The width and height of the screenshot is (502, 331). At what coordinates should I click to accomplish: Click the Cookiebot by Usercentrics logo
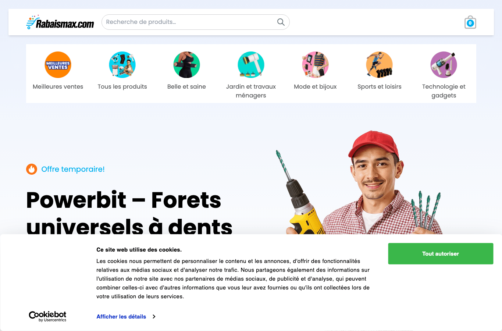point(48,316)
